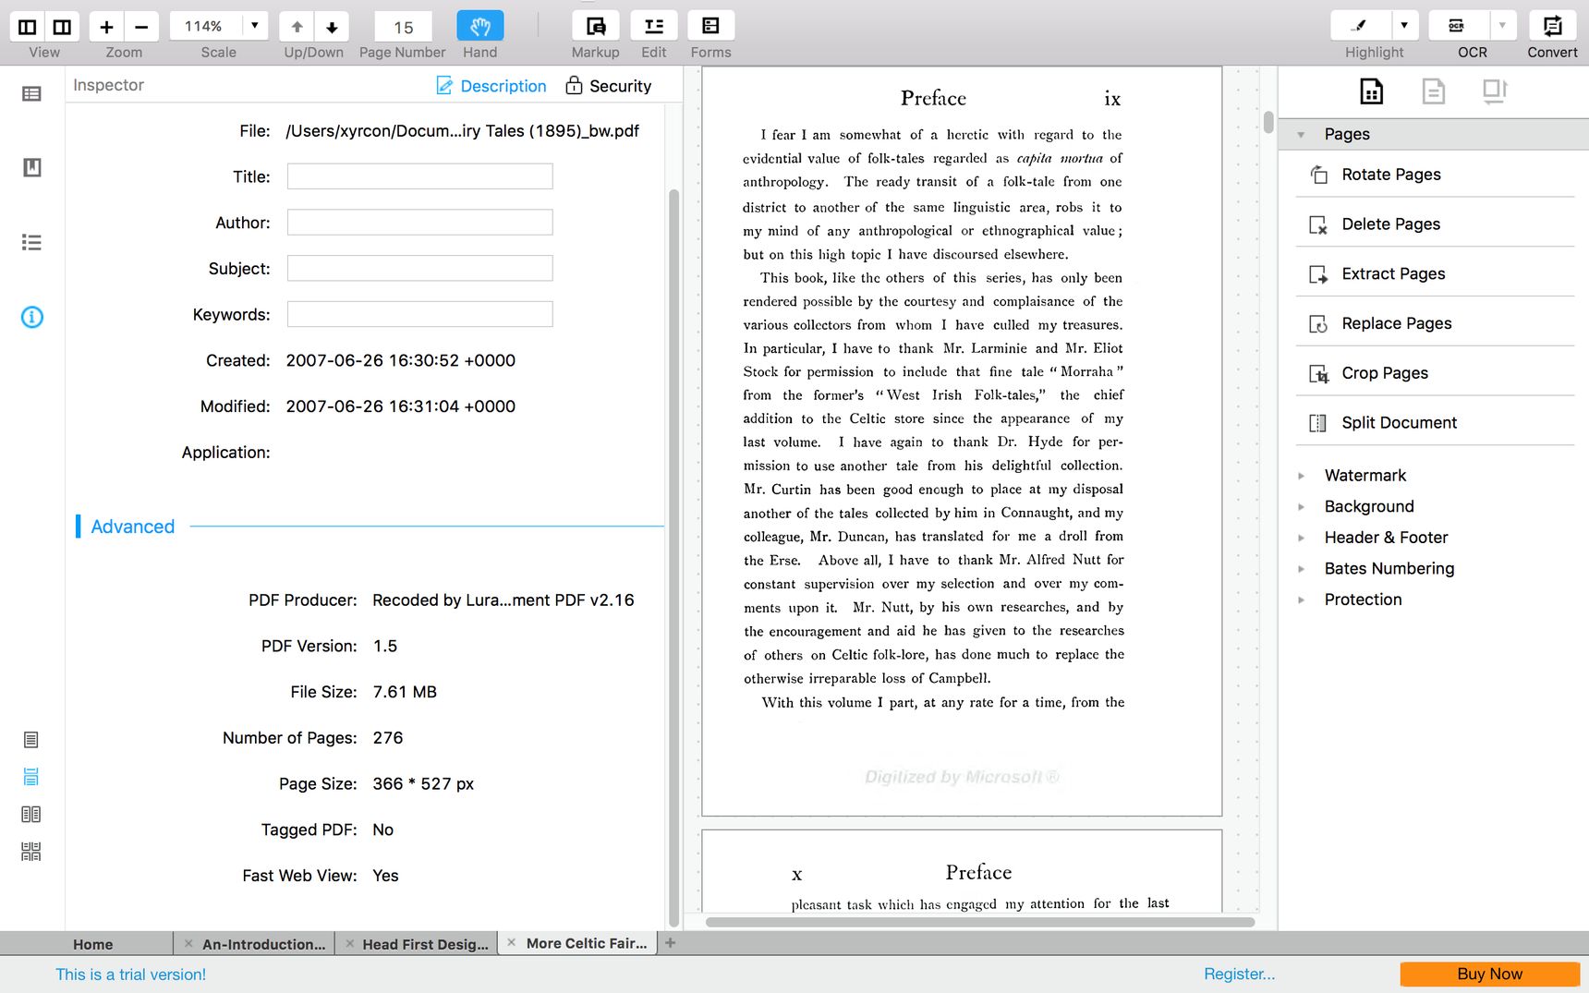Close the An-Introduction... tab

point(188,944)
